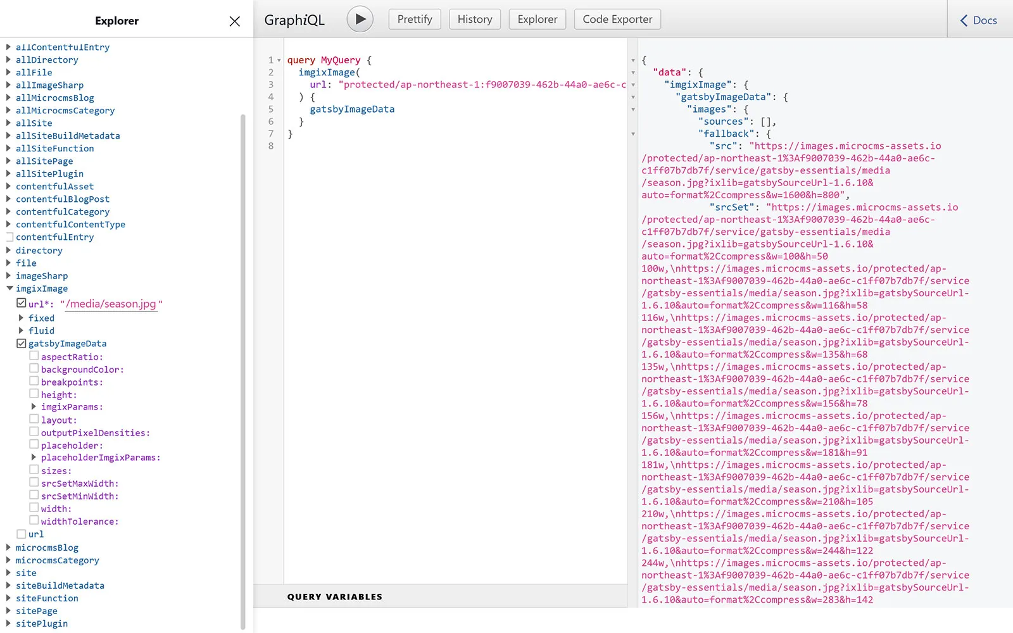Click the url value input /media/season.jpg
Image resolution: width=1013 pixels, height=633 pixels.
coord(111,304)
